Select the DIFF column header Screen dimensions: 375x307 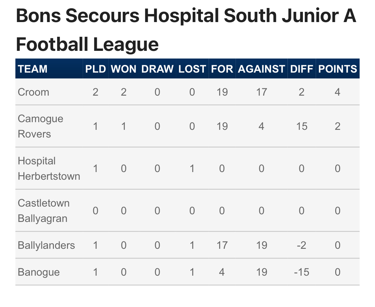[x=301, y=69]
